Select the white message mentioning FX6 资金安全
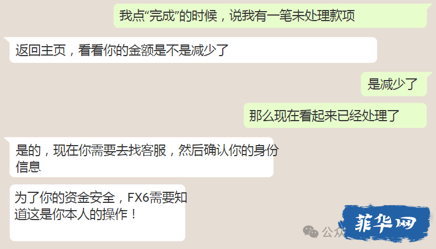The width and height of the screenshot is (436, 249). 97,213
